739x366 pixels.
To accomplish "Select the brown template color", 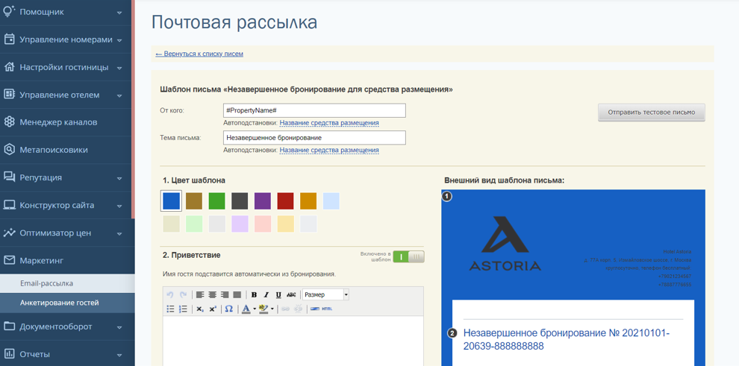I will tap(193, 201).
